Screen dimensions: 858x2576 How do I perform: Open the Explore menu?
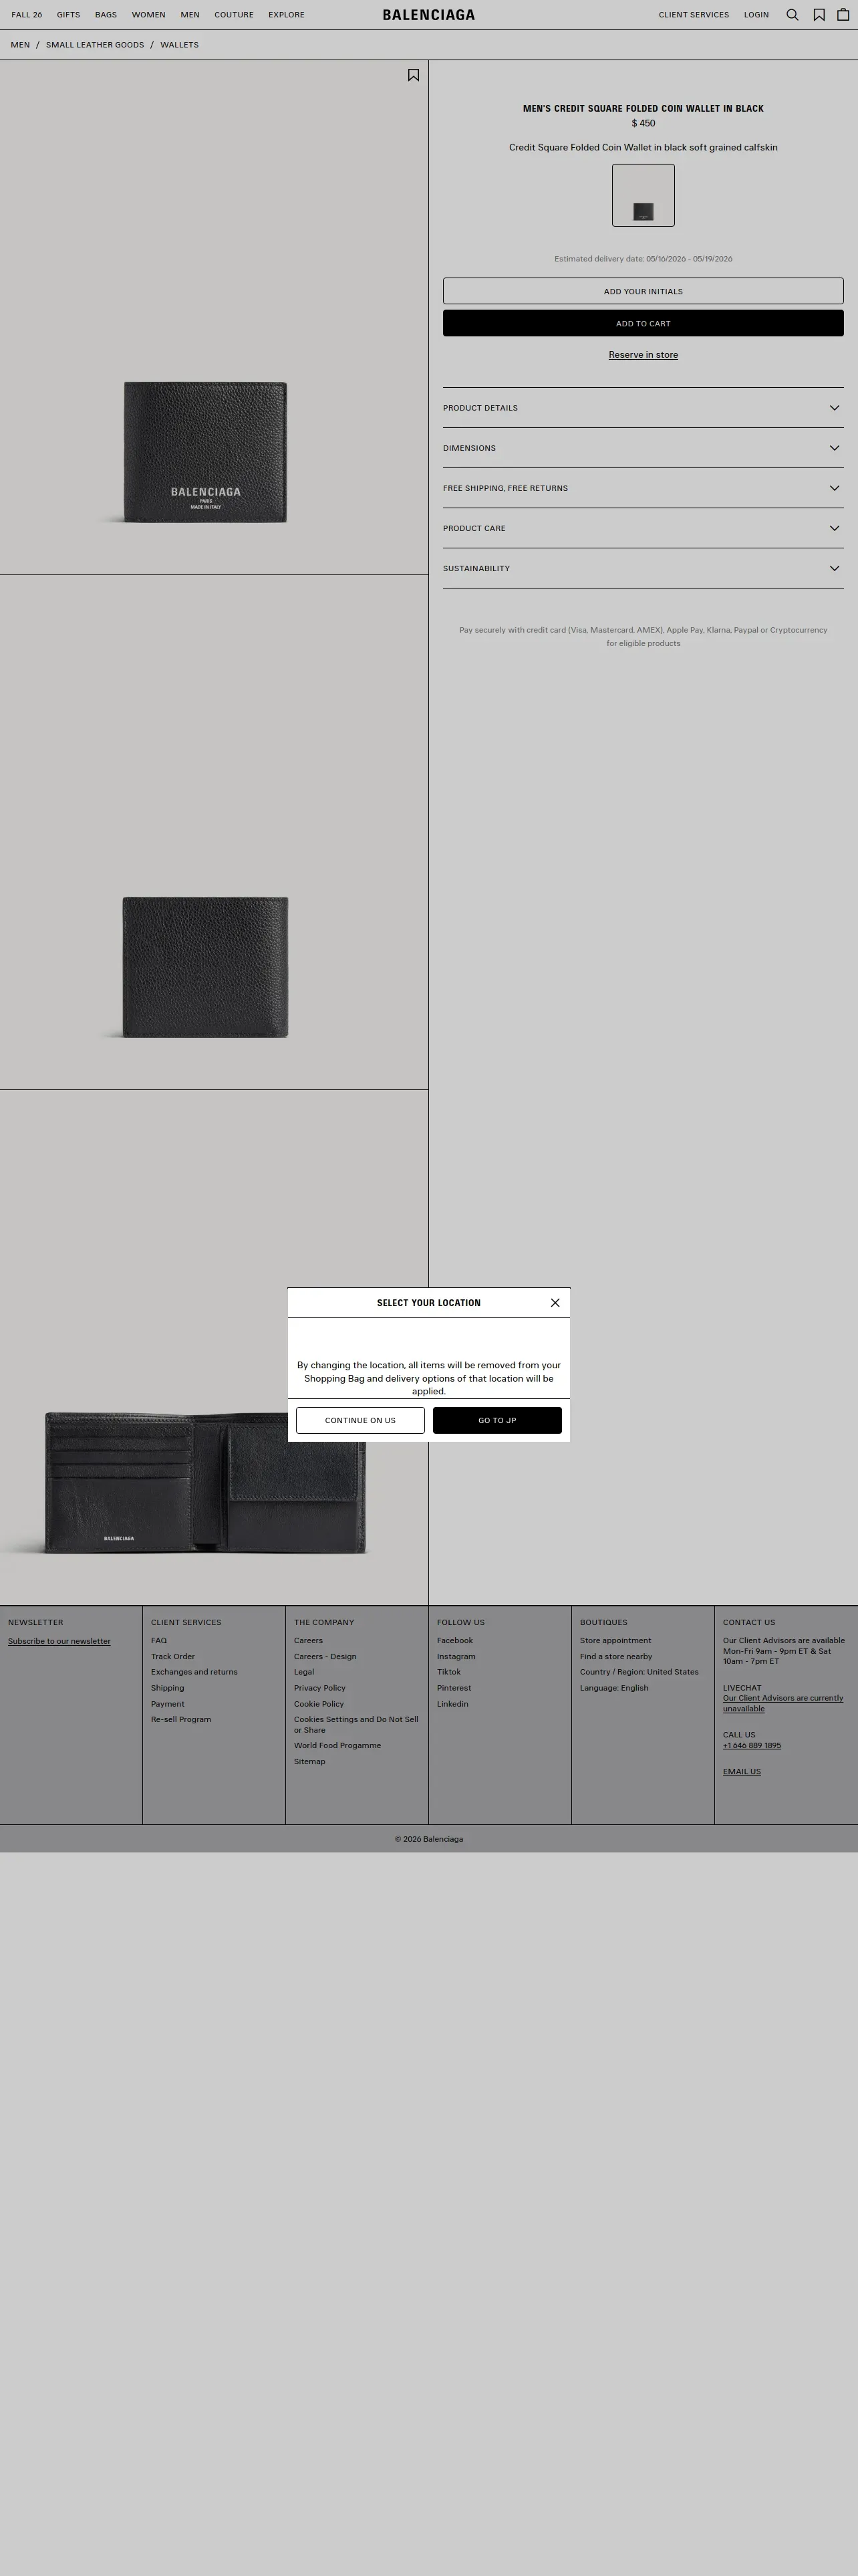pyautogui.click(x=287, y=15)
